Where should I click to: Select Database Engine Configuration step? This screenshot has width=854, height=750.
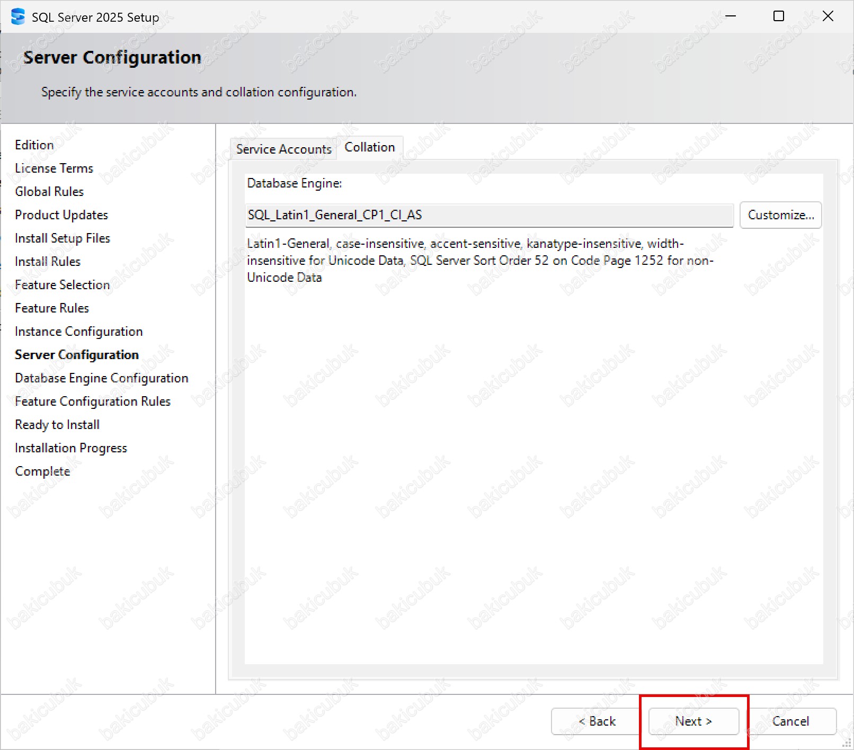(x=102, y=378)
